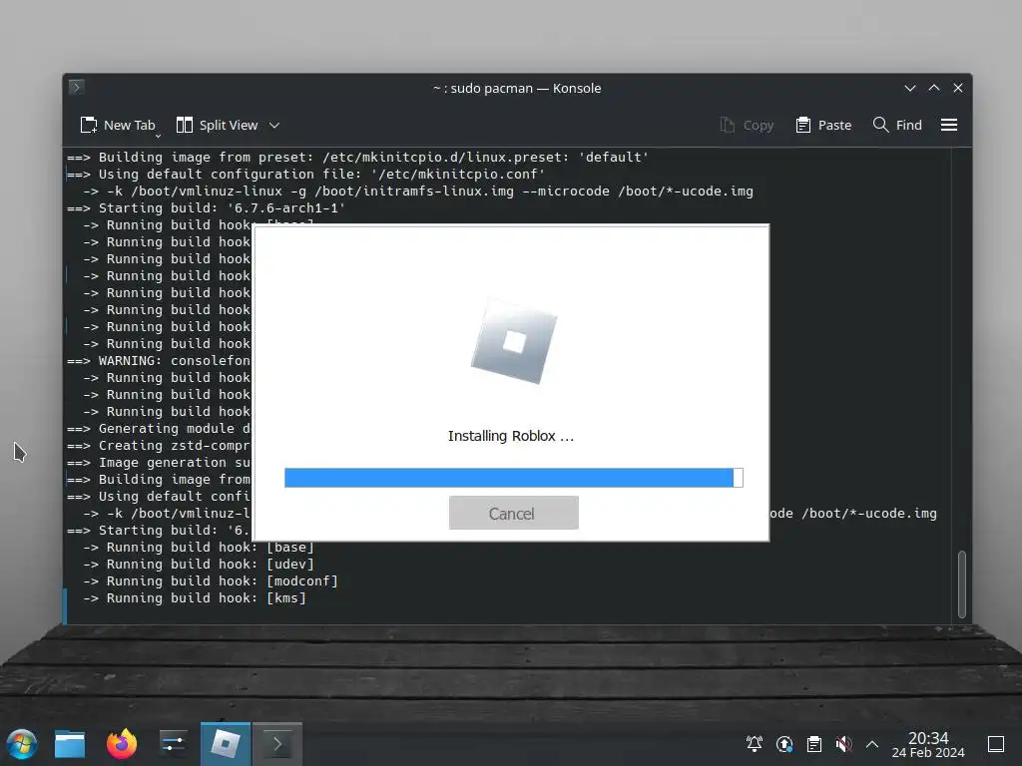The image size is (1022, 766).
Task: Click the muted volume tray icon
Action: [843, 744]
